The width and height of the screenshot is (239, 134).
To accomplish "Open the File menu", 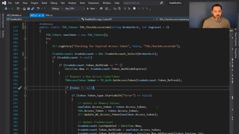I will click(x=10, y=3).
